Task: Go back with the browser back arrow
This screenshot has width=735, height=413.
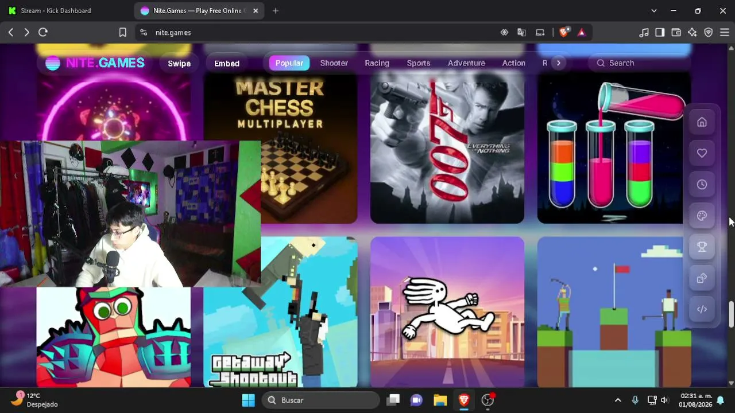Action: click(11, 33)
